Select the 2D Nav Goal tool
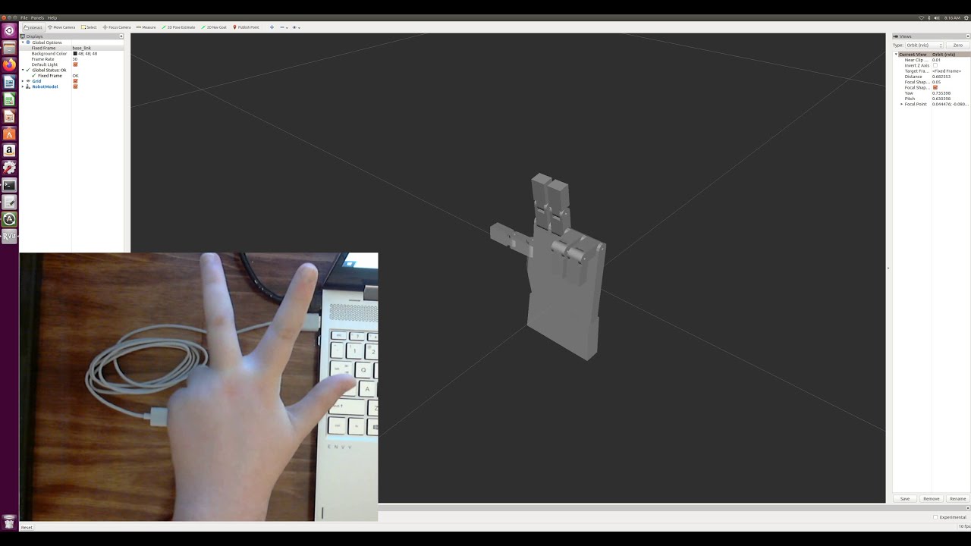 (214, 27)
